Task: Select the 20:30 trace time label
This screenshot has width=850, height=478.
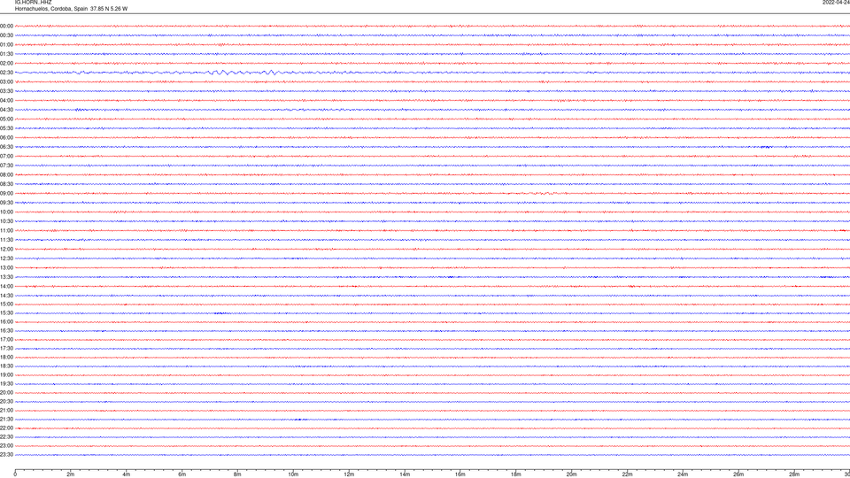Action: coord(6,402)
